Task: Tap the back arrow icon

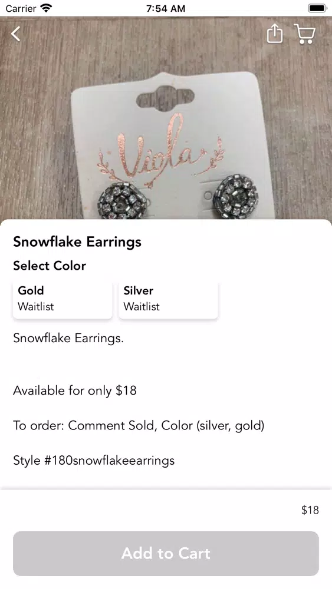Action: click(x=16, y=34)
